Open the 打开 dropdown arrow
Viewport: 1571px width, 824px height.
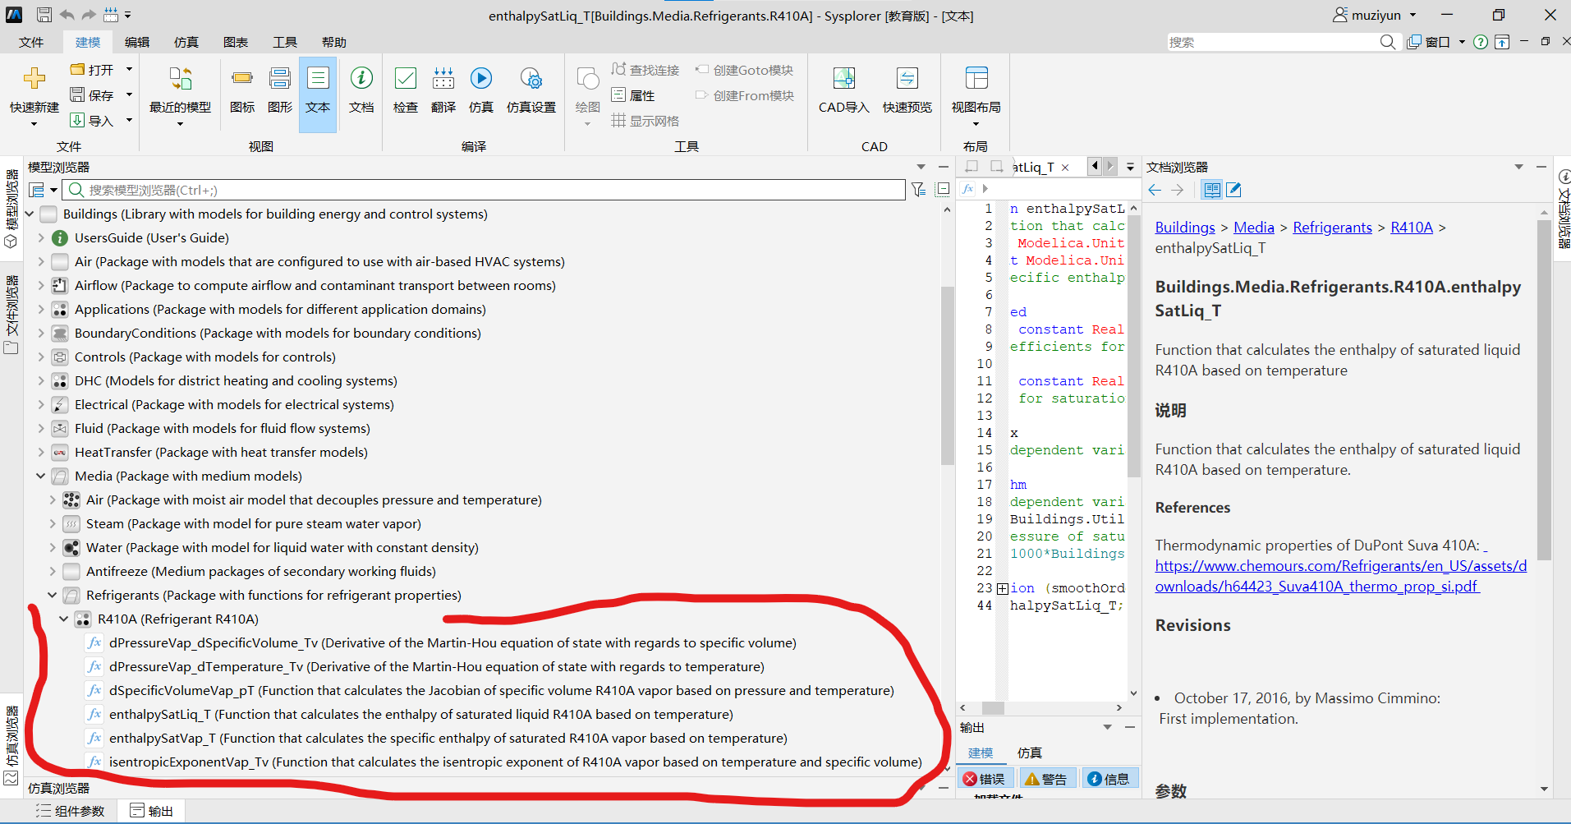pos(129,70)
